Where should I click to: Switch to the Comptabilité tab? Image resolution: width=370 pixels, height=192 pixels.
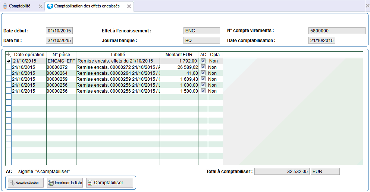[x=20, y=6]
